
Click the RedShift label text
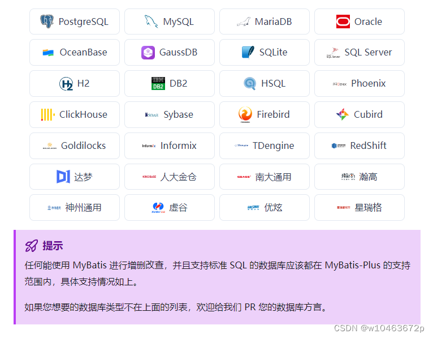tap(369, 146)
